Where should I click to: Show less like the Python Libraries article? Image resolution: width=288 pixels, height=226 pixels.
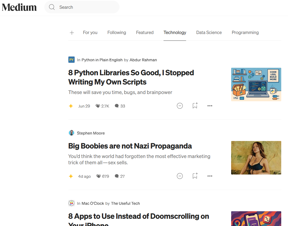(180, 106)
